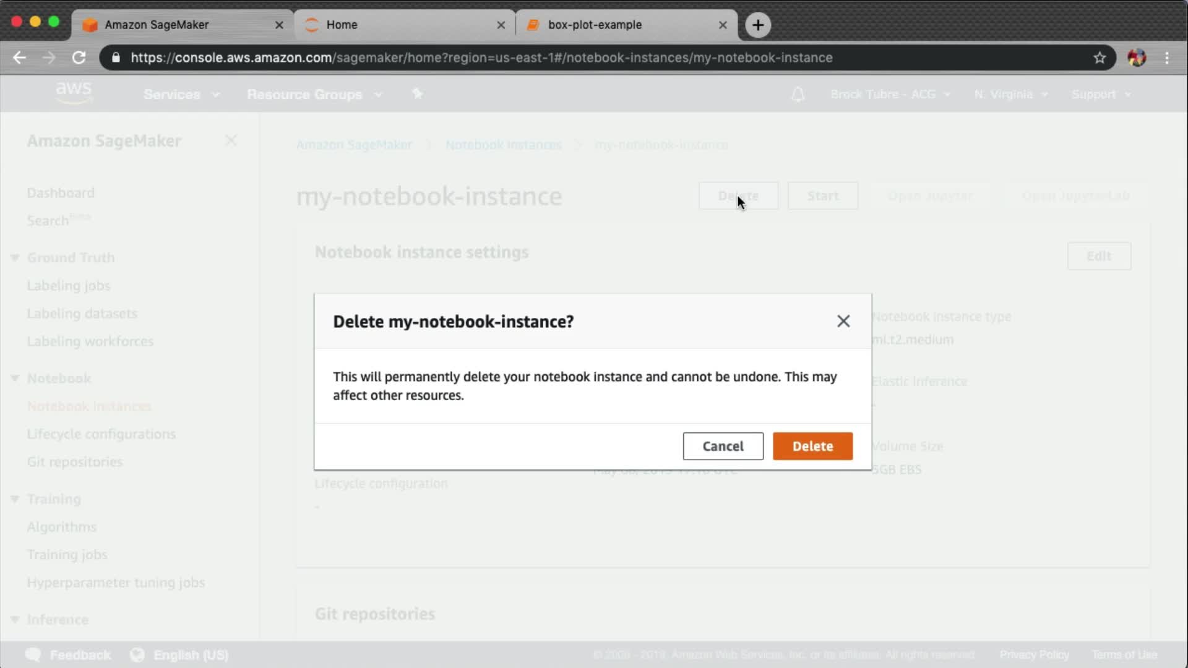
Task: Collapse the Ground Truth section
Action: pyautogui.click(x=15, y=257)
